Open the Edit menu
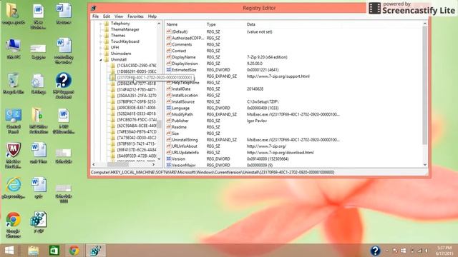 (x=107, y=16)
